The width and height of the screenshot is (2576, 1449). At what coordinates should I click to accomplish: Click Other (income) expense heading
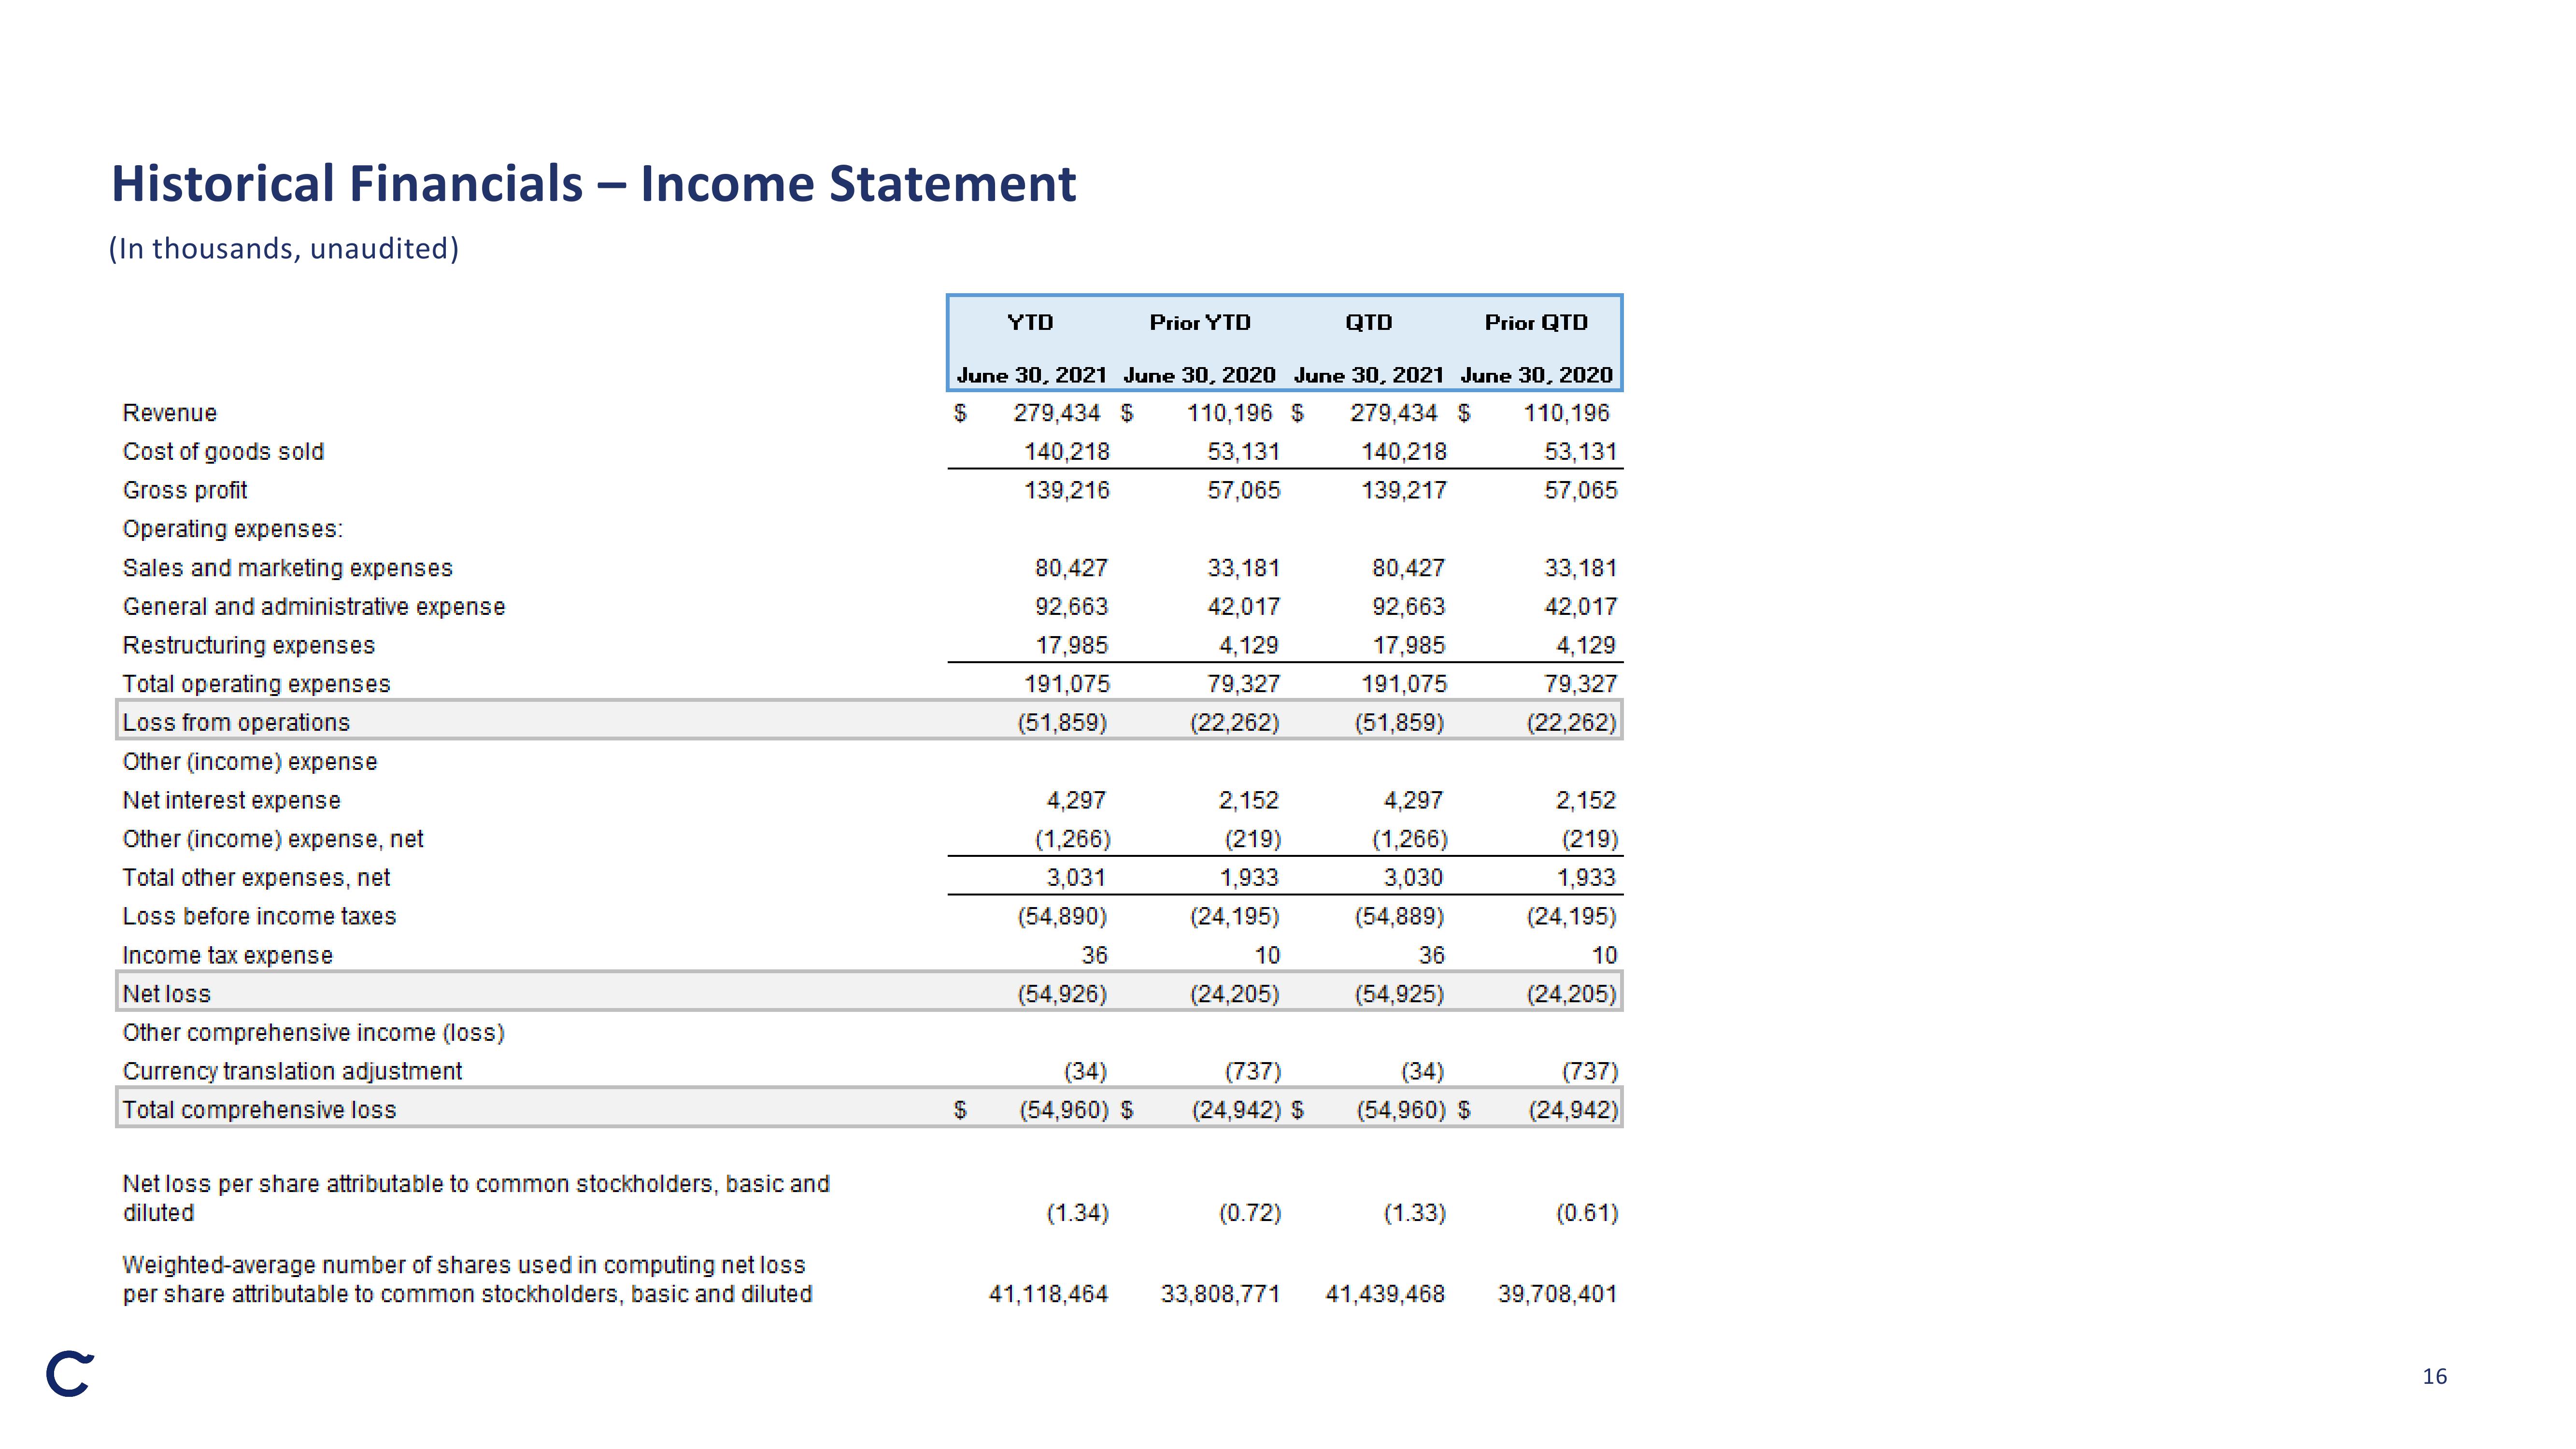(250, 762)
